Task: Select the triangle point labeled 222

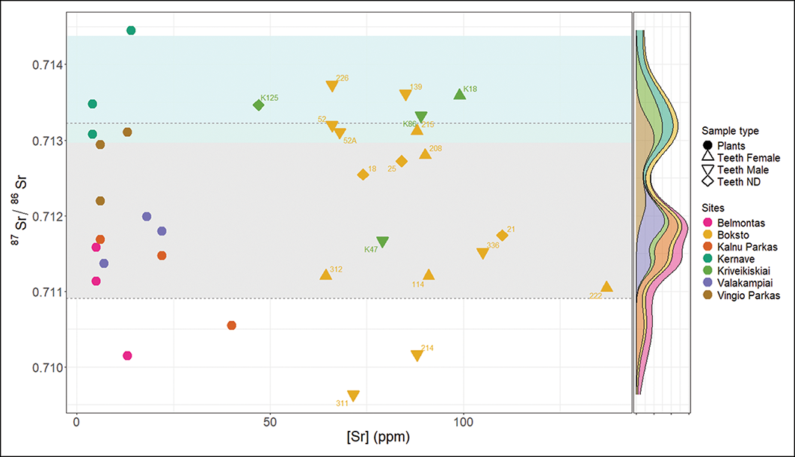Action: coord(607,286)
